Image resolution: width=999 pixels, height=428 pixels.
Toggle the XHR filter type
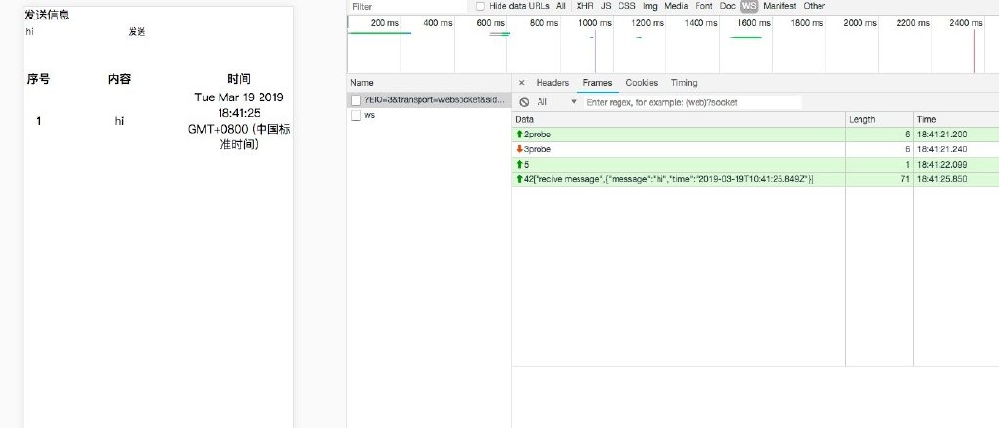[x=585, y=6]
